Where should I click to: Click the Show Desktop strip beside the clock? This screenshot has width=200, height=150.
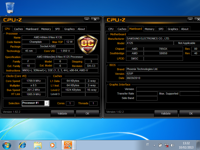point(198,145)
